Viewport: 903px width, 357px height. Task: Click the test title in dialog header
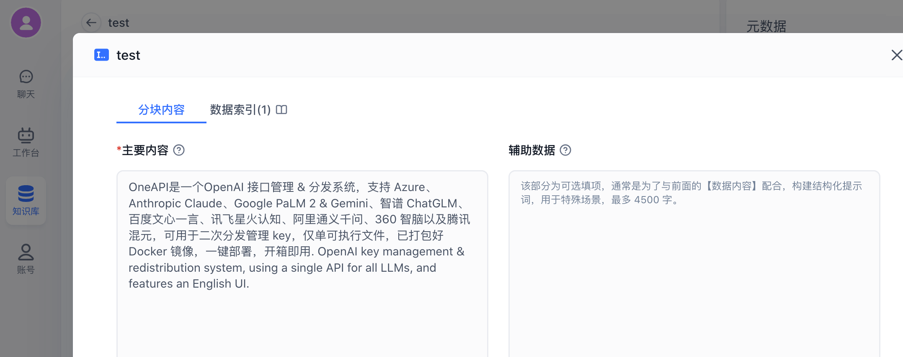coord(128,55)
